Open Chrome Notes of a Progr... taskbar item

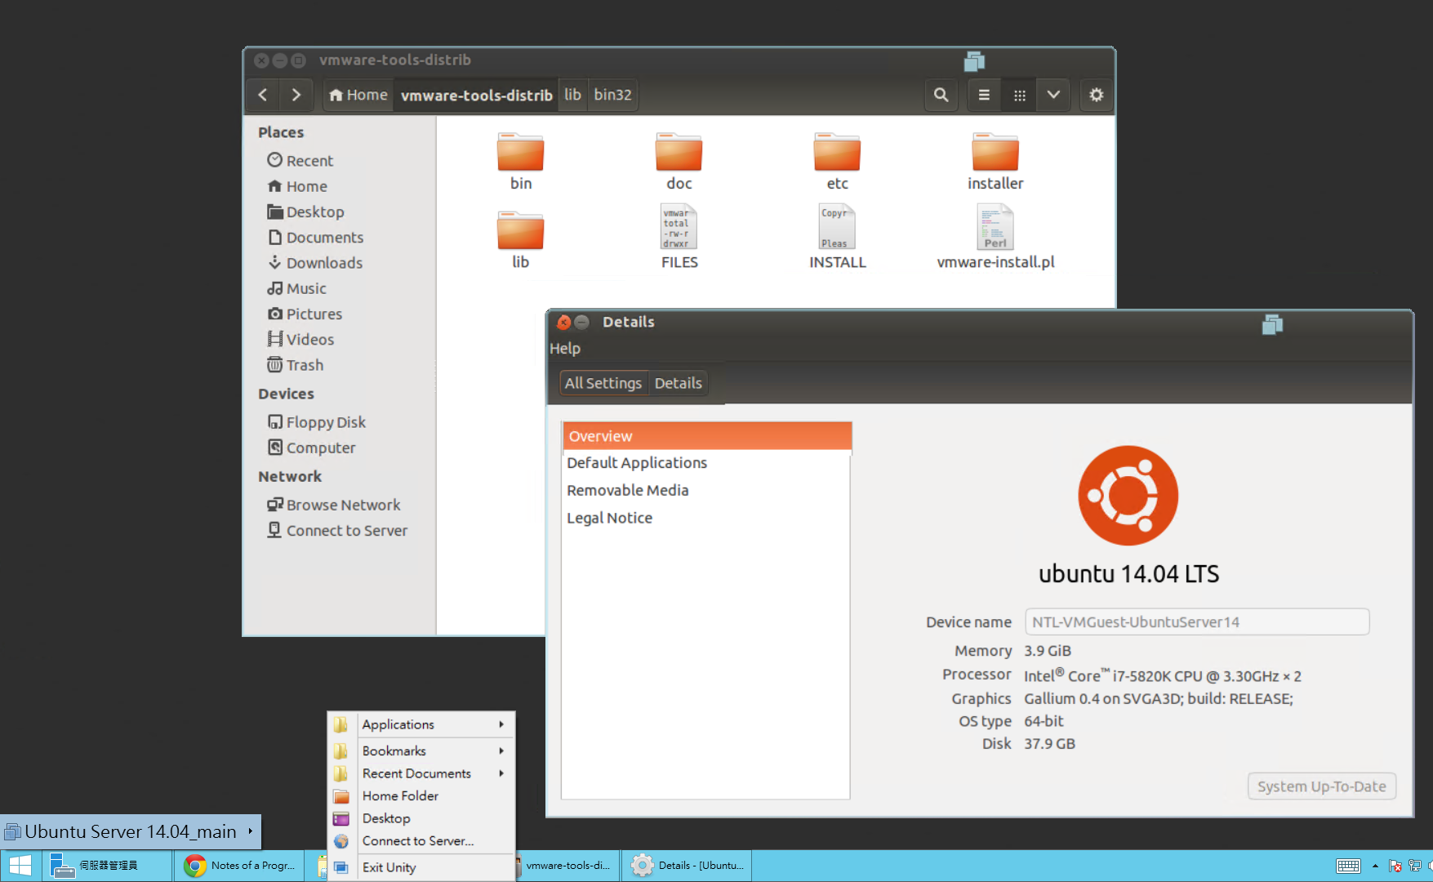pyautogui.click(x=239, y=866)
